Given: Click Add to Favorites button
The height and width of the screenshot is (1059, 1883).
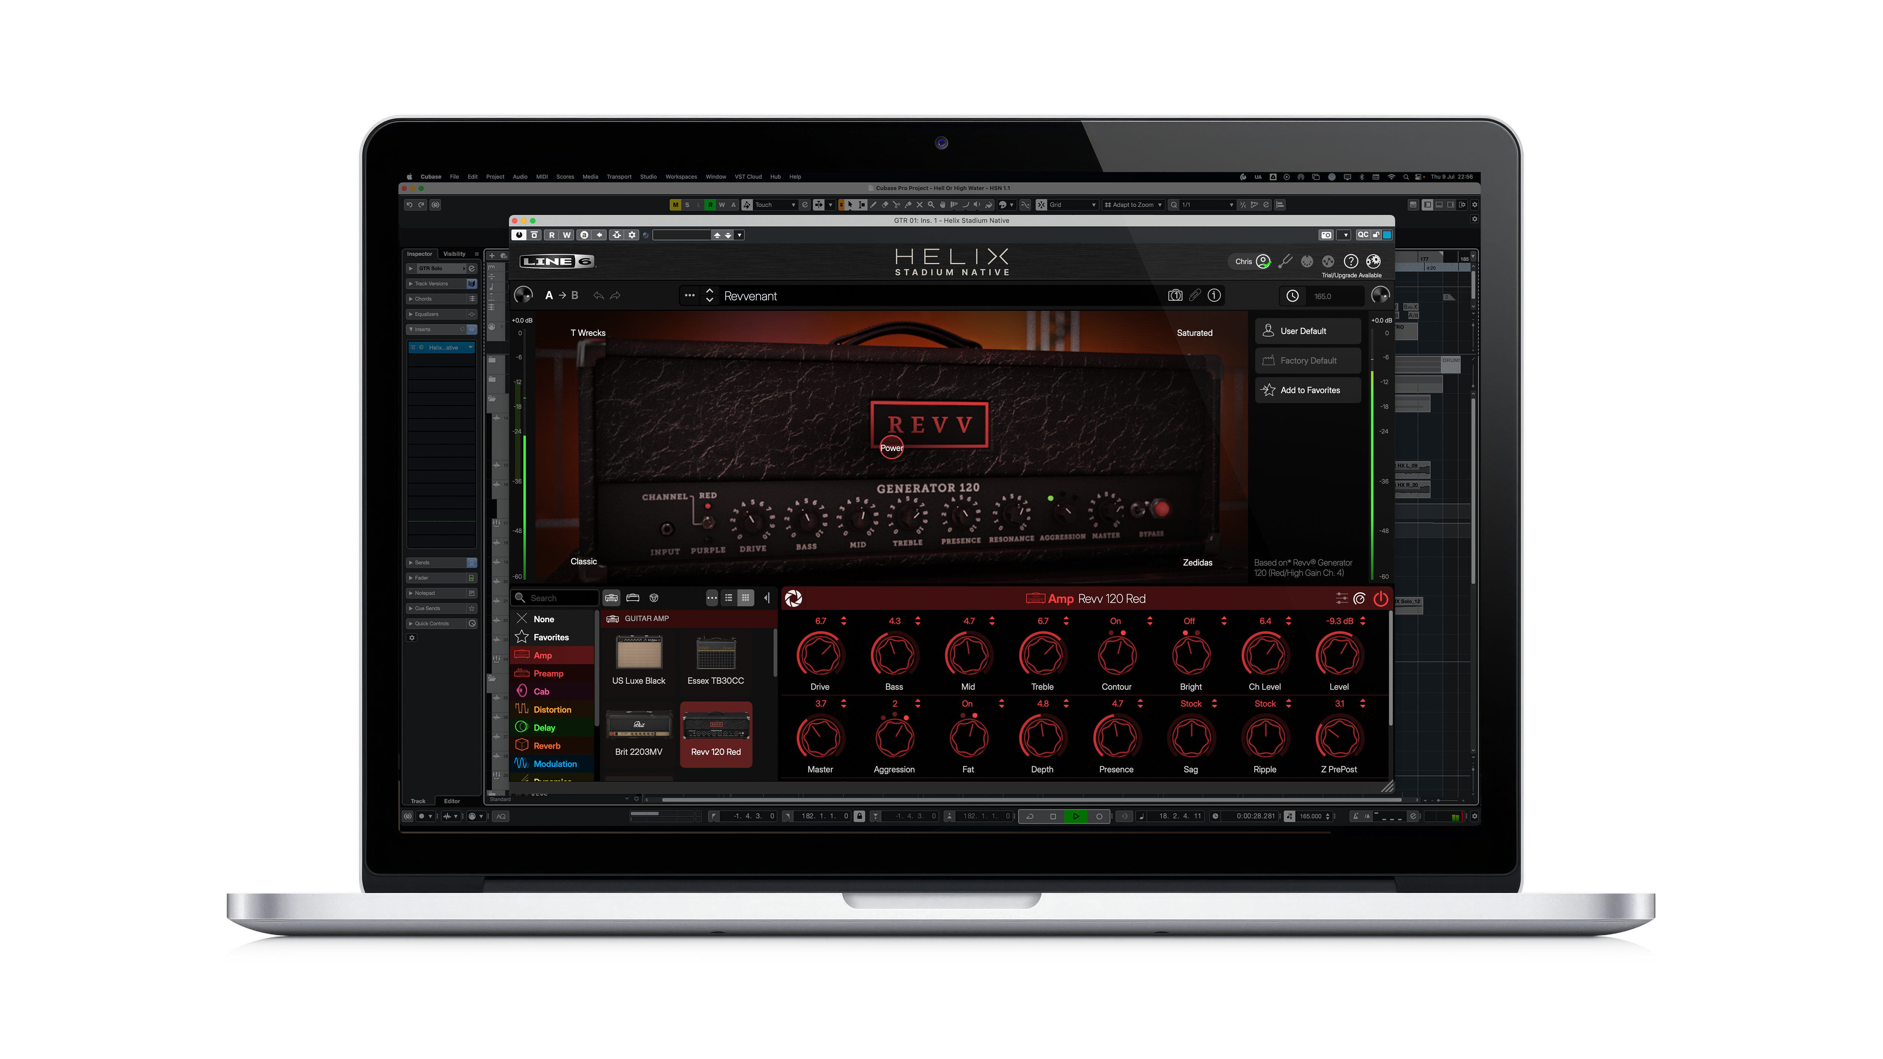Looking at the screenshot, I should pos(1308,390).
